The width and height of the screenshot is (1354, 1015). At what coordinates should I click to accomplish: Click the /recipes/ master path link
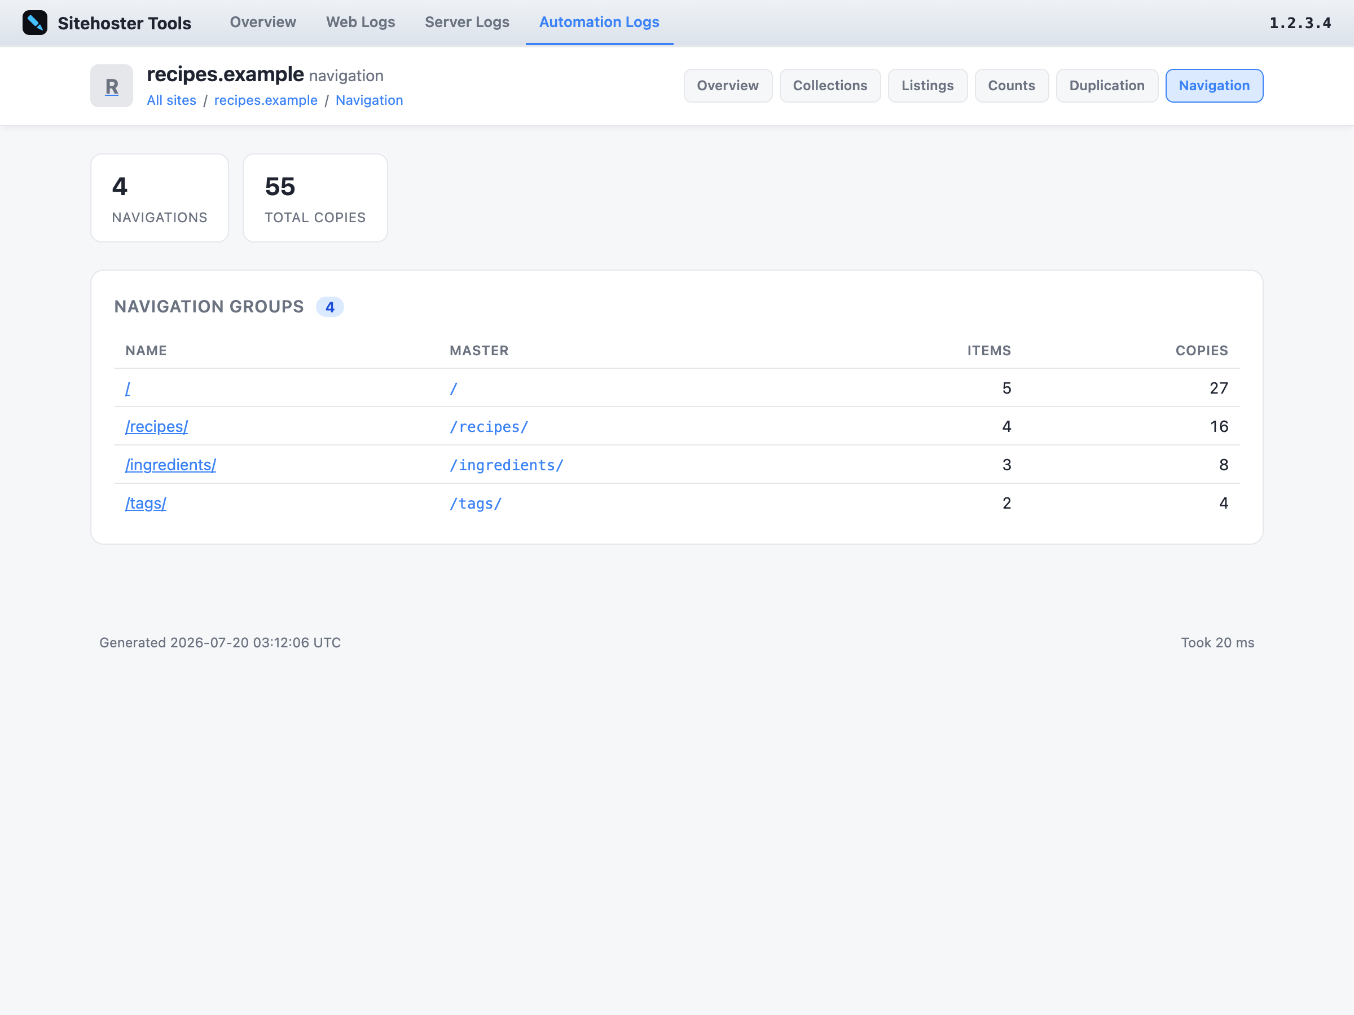[x=489, y=427]
